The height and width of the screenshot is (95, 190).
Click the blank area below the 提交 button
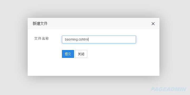pyautogui.click(x=68, y=67)
